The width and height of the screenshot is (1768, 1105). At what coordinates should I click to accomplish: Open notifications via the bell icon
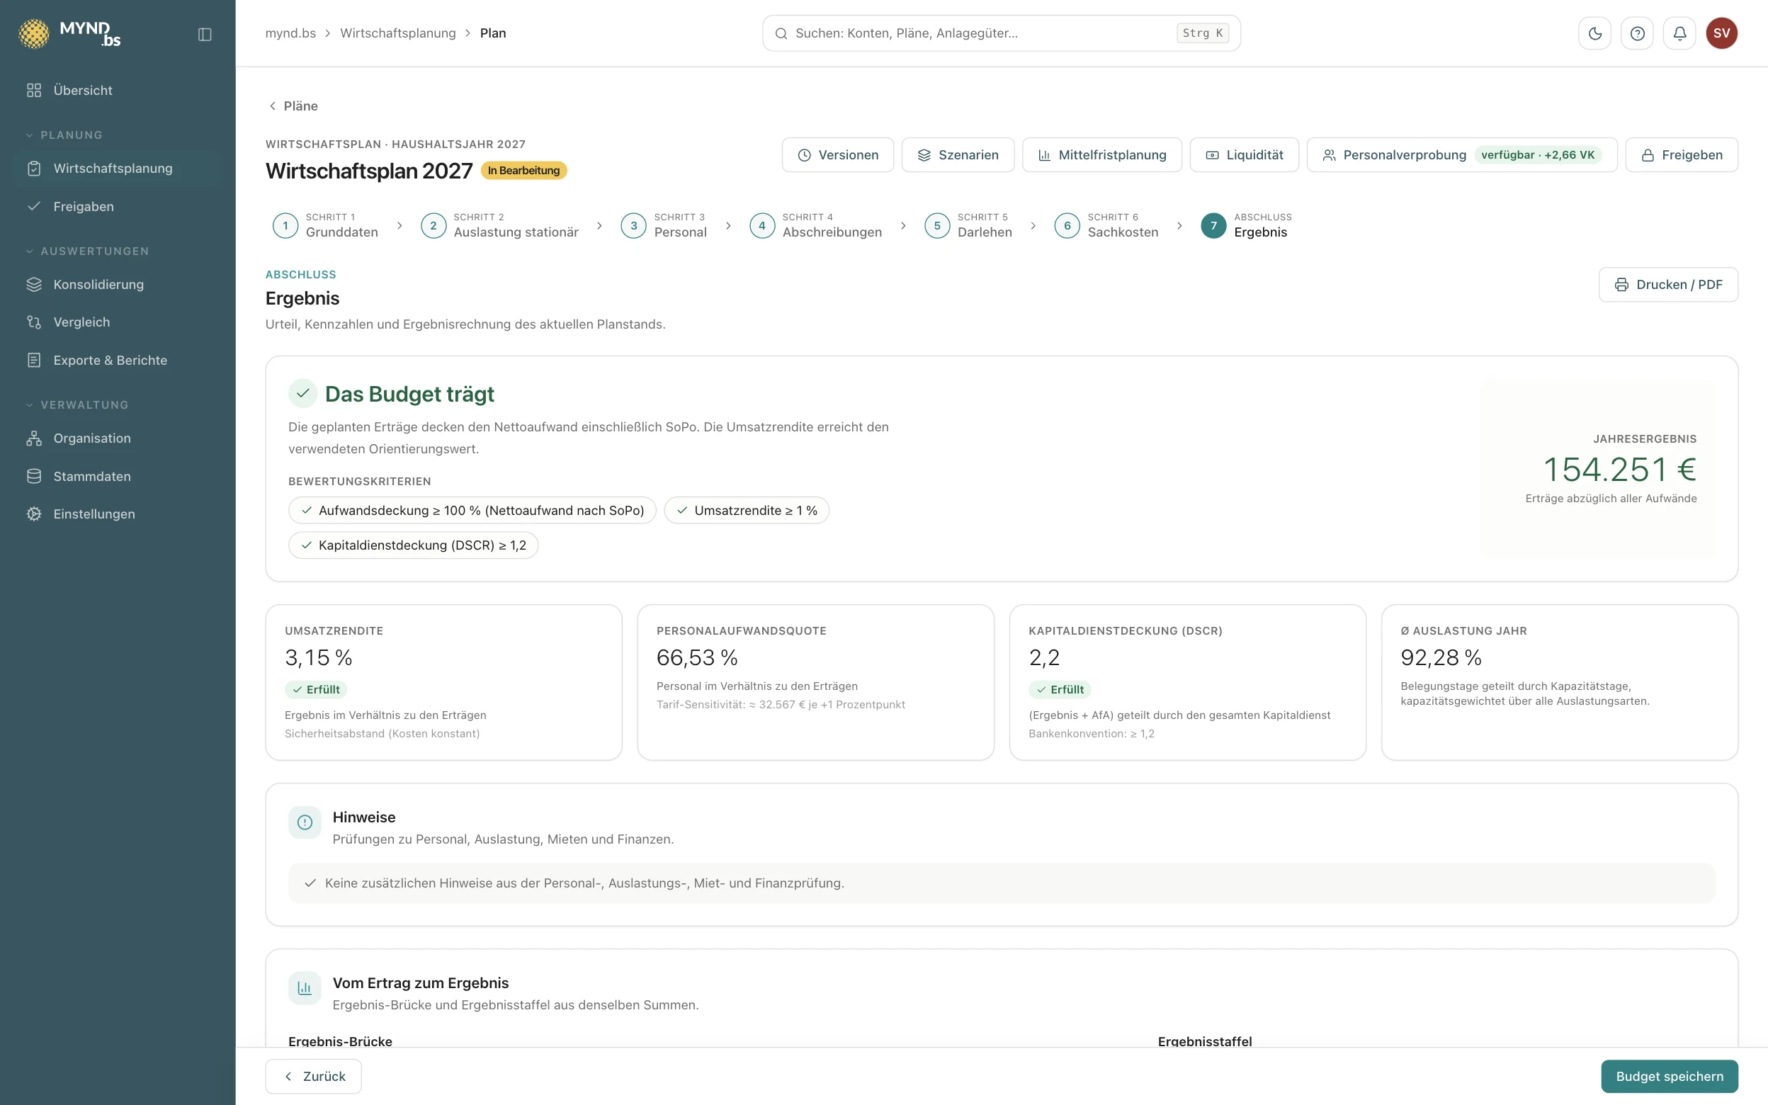pos(1679,33)
